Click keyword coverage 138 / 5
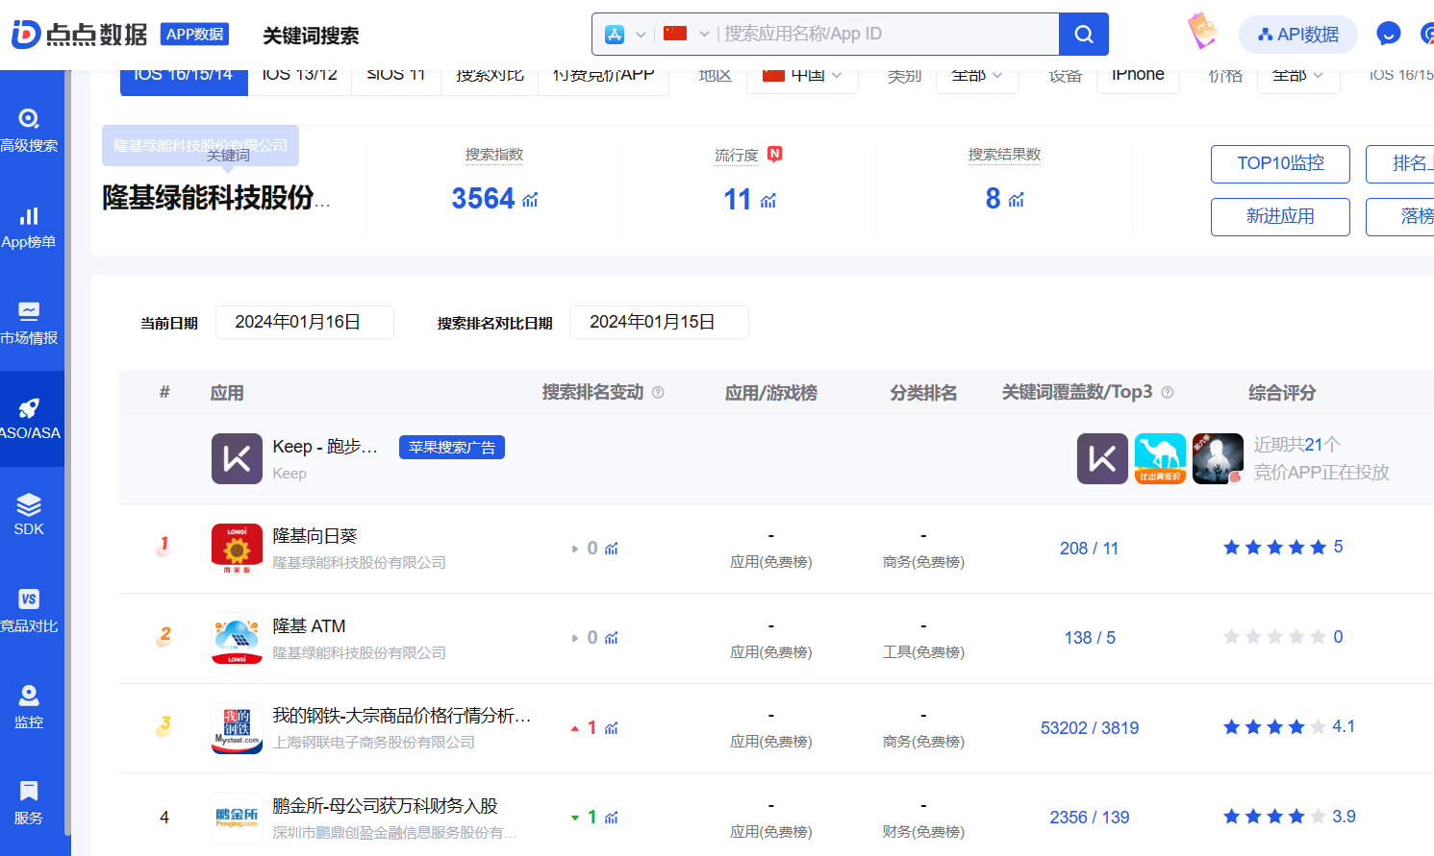Image resolution: width=1434 pixels, height=856 pixels. [x=1090, y=638]
